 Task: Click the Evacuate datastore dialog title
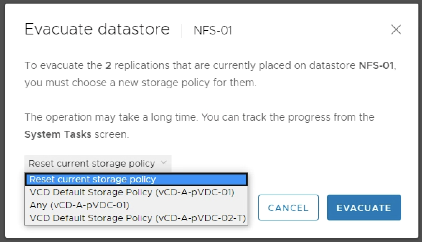(x=97, y=29)
